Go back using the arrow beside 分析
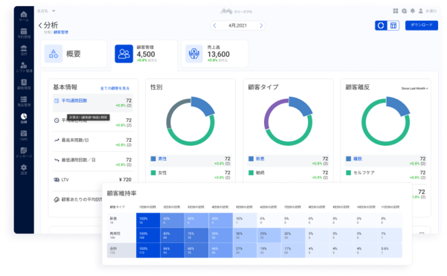Screen dimensions: 447x276 (40, 25)
